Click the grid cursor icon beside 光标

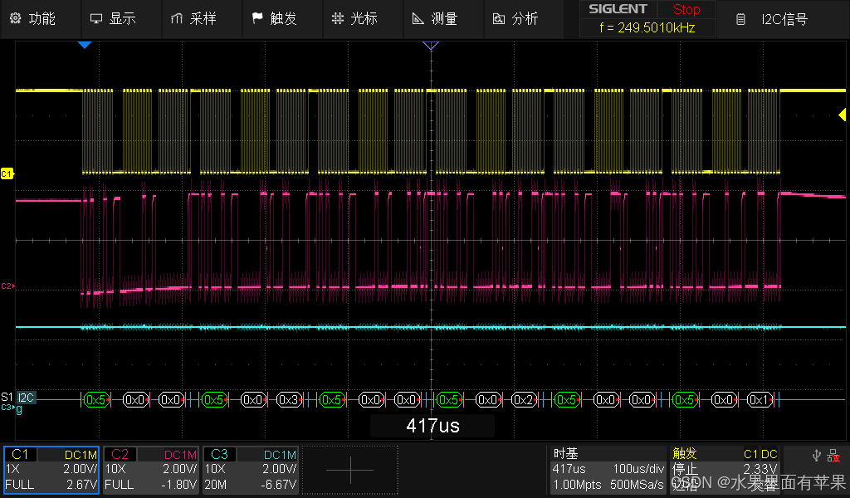pyautogui.click(x=337, y=19)
